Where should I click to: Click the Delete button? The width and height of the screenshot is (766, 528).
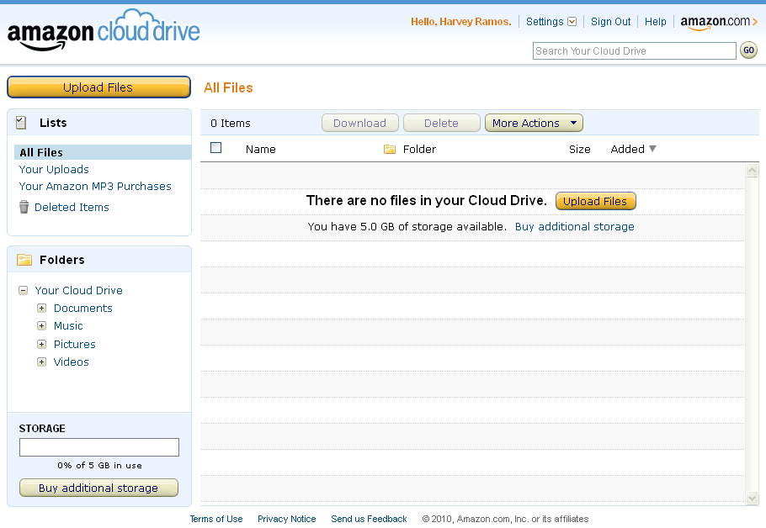point(442,123)
